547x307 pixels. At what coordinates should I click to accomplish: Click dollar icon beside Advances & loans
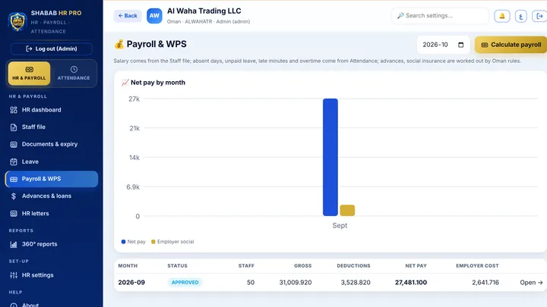[x=14, y=196]
